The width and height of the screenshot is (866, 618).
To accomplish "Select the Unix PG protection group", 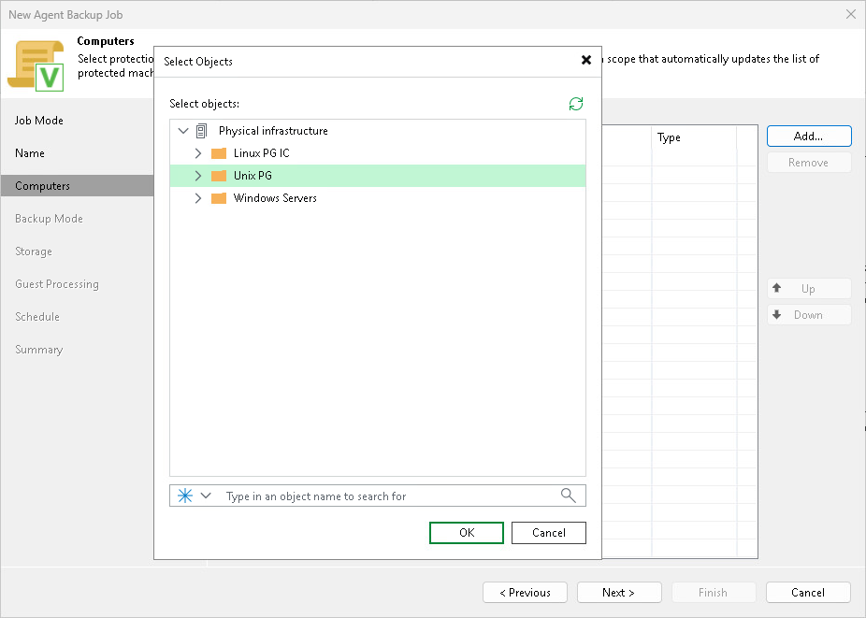I will tap(378, 176).
